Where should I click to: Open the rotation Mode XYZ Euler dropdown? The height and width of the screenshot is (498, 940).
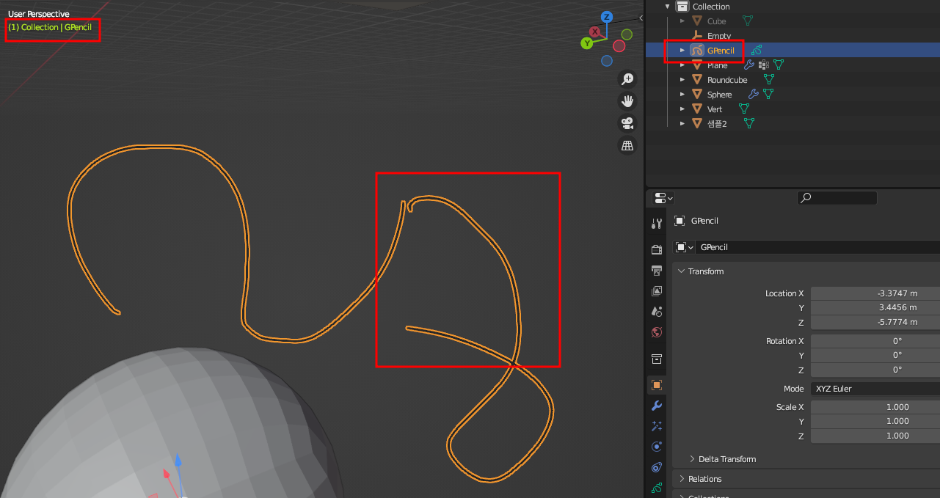tap(875, 389)
